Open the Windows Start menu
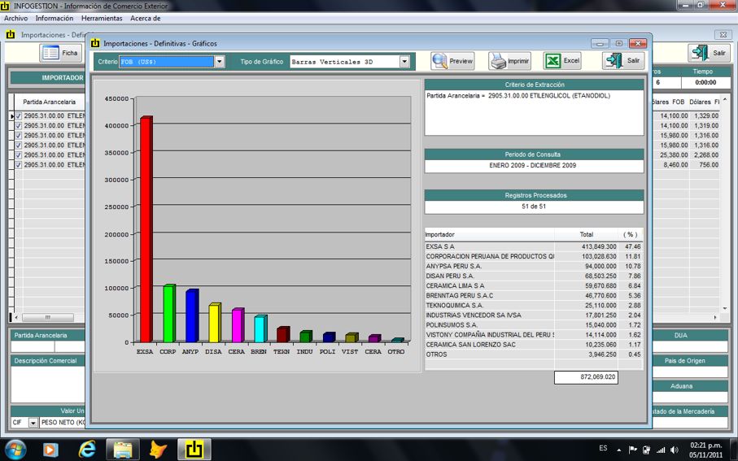Image resolution: width=738 pixels, height=461 pixels. [x=15, y=449]
